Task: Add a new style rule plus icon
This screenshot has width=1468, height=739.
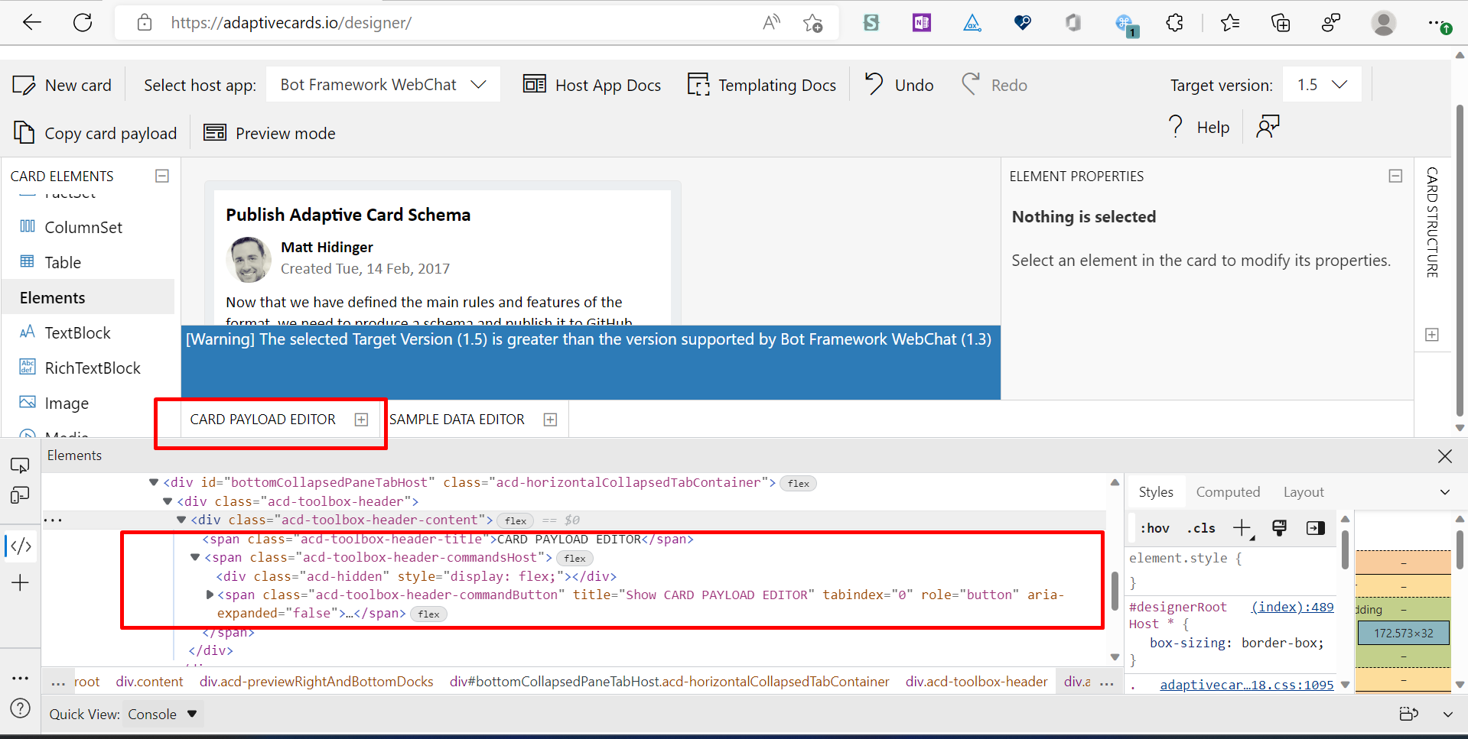Action: [1242, 528]
